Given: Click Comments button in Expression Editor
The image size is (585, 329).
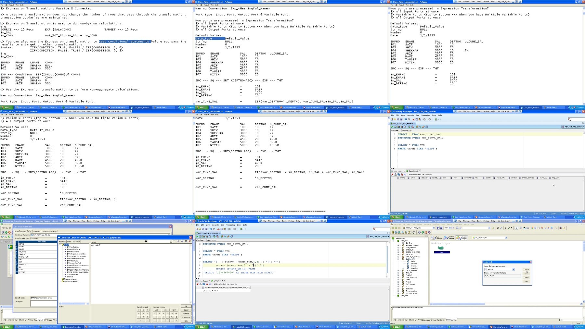Looking at the screenshot, I should tap(186, 317).
